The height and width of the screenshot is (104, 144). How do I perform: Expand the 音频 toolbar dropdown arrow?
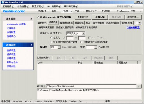coord(60,11)
